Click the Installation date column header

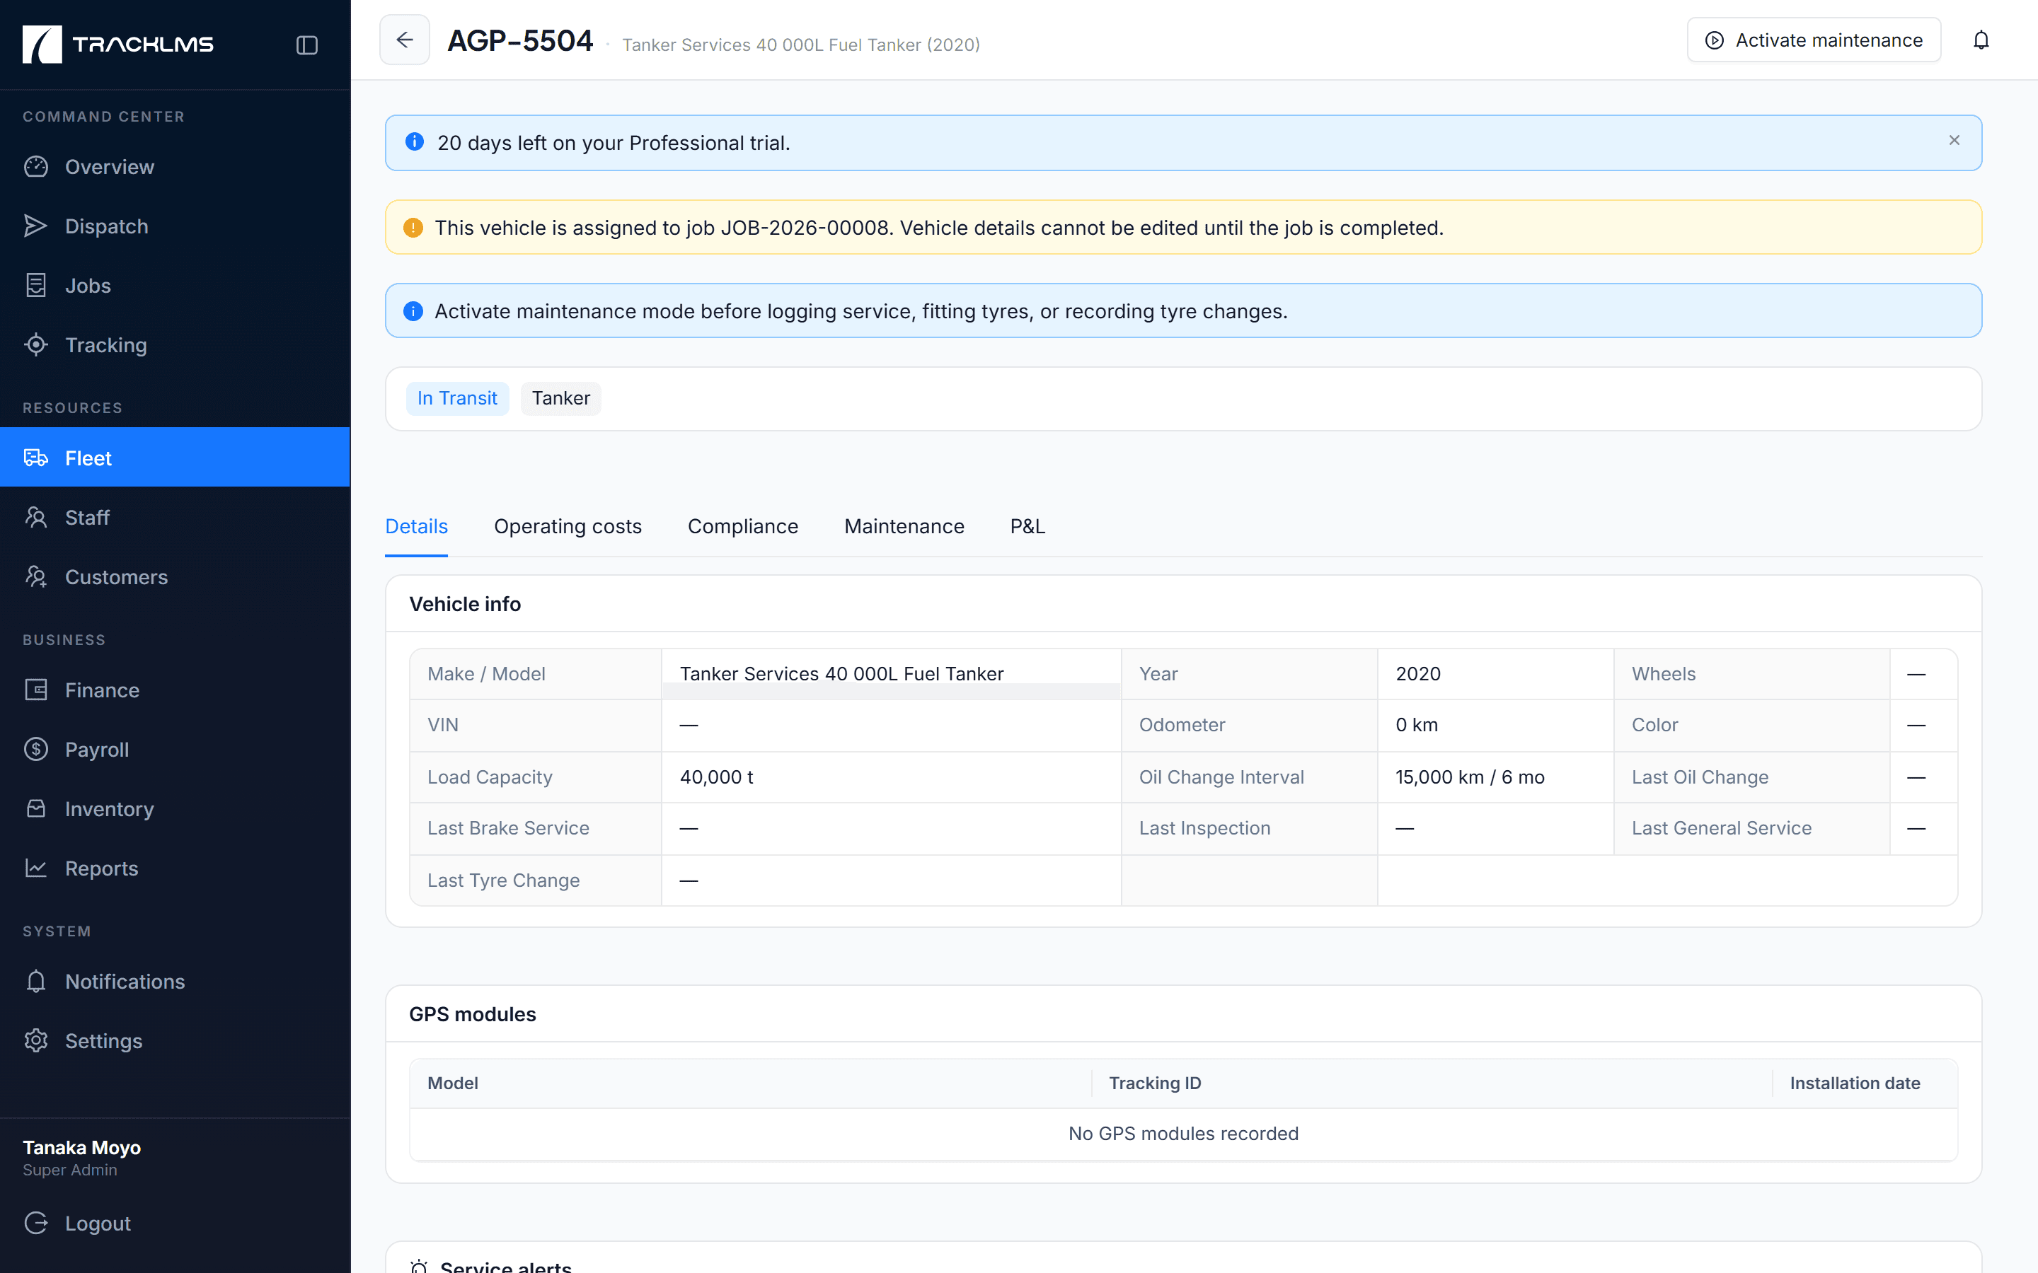pos(1855,1083)
